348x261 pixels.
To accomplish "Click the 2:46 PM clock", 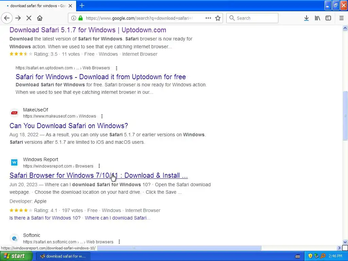I will (x=335, y=256).
